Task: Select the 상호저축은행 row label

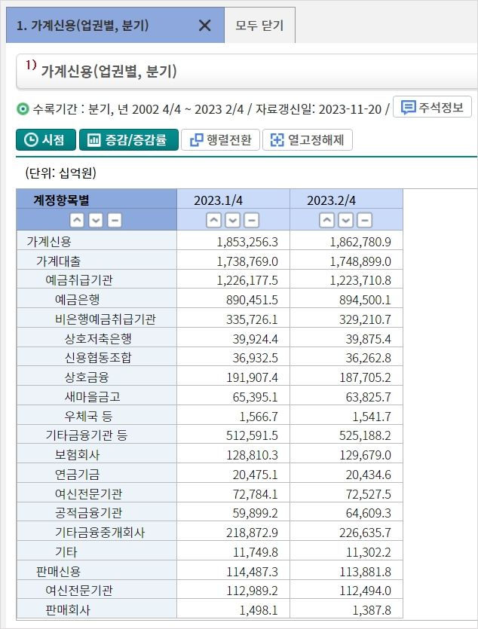Action: tap(98, 338)
